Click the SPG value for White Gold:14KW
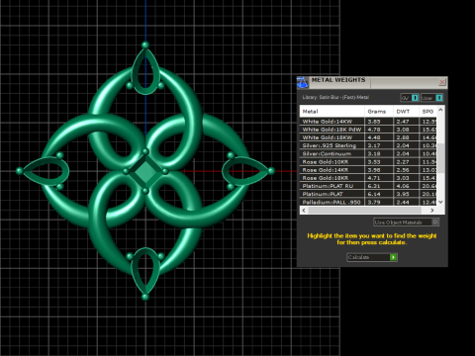The image size is (475, 356). coord(428,122)
